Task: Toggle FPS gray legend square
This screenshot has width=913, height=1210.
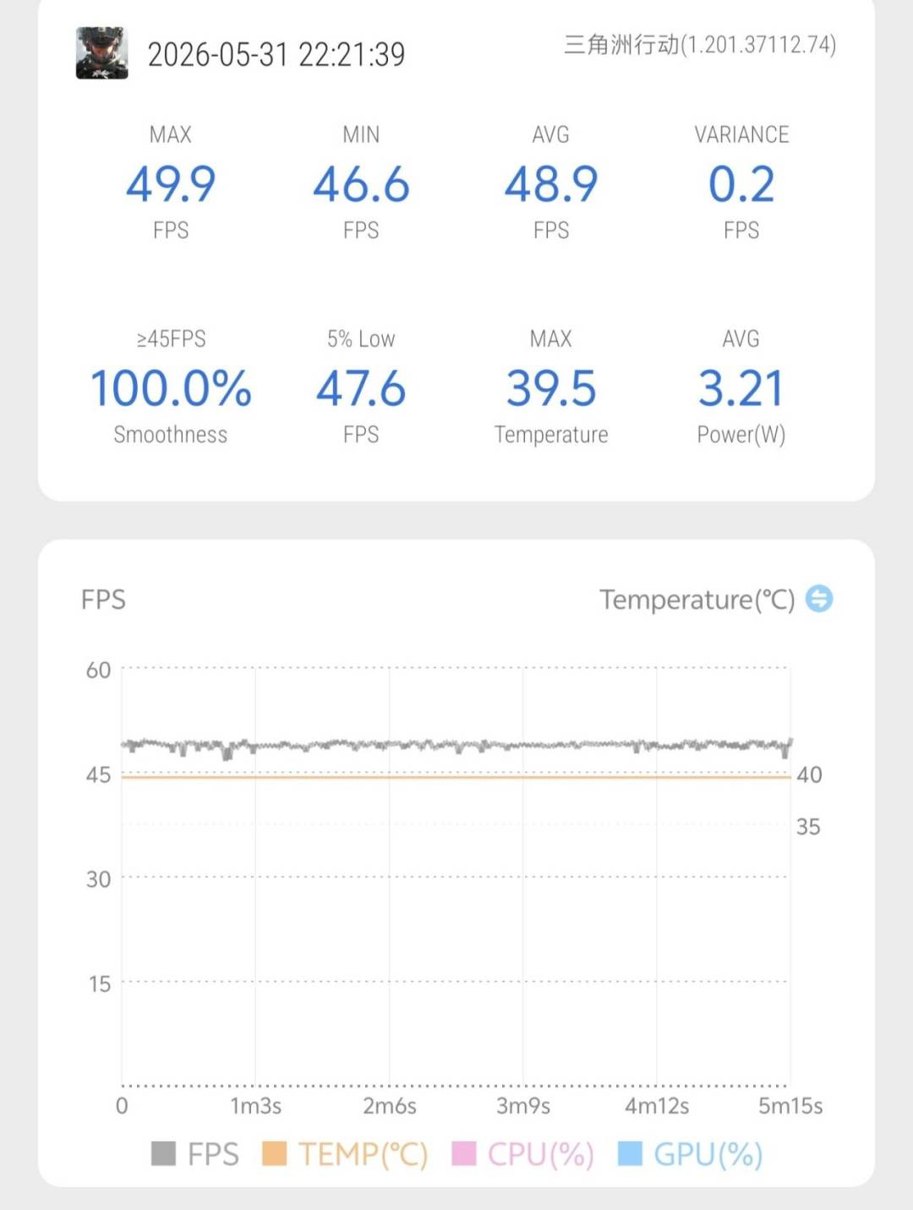Action: point(163,1153)
